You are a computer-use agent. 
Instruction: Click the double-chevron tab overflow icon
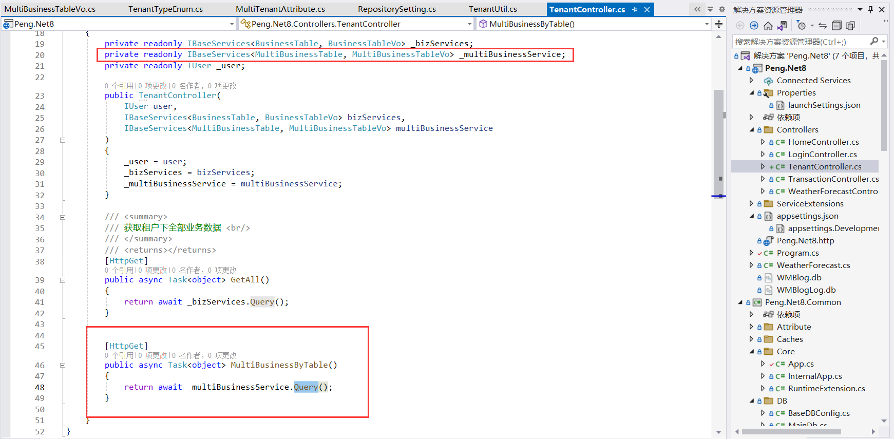[x=697, y=9]
